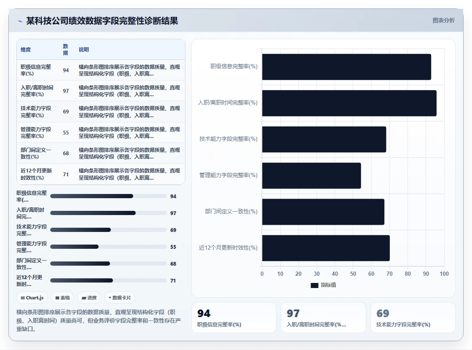Open the 94 职级信息完整率 data card
This screenshot has height=350, width=472.
[234, 318]
